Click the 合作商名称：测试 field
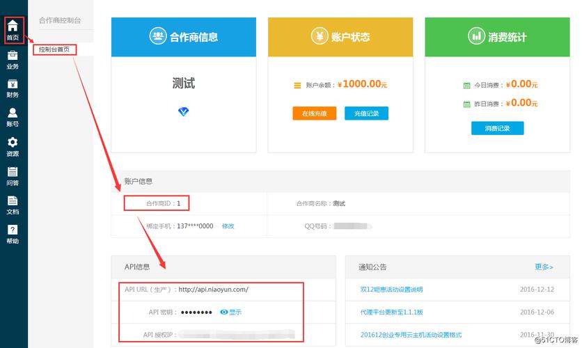This screenshot has height=348, width=582. pos(321,203)
